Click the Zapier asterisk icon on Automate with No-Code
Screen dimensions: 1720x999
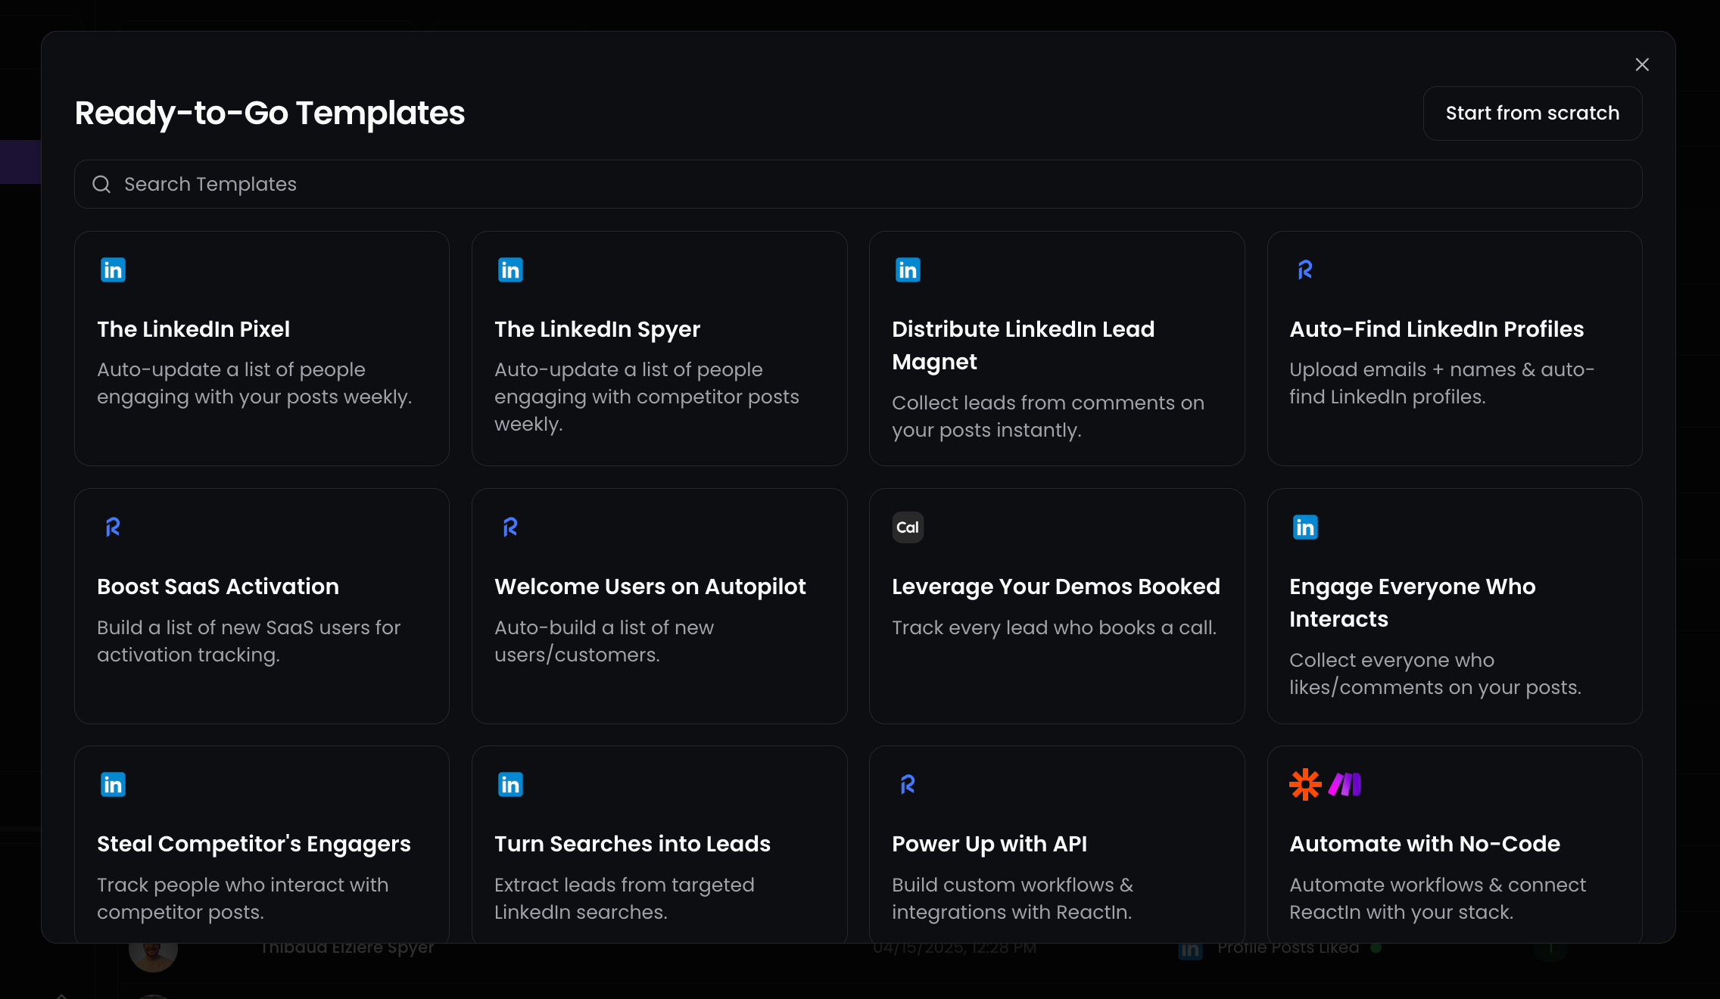pos(1305,785)
